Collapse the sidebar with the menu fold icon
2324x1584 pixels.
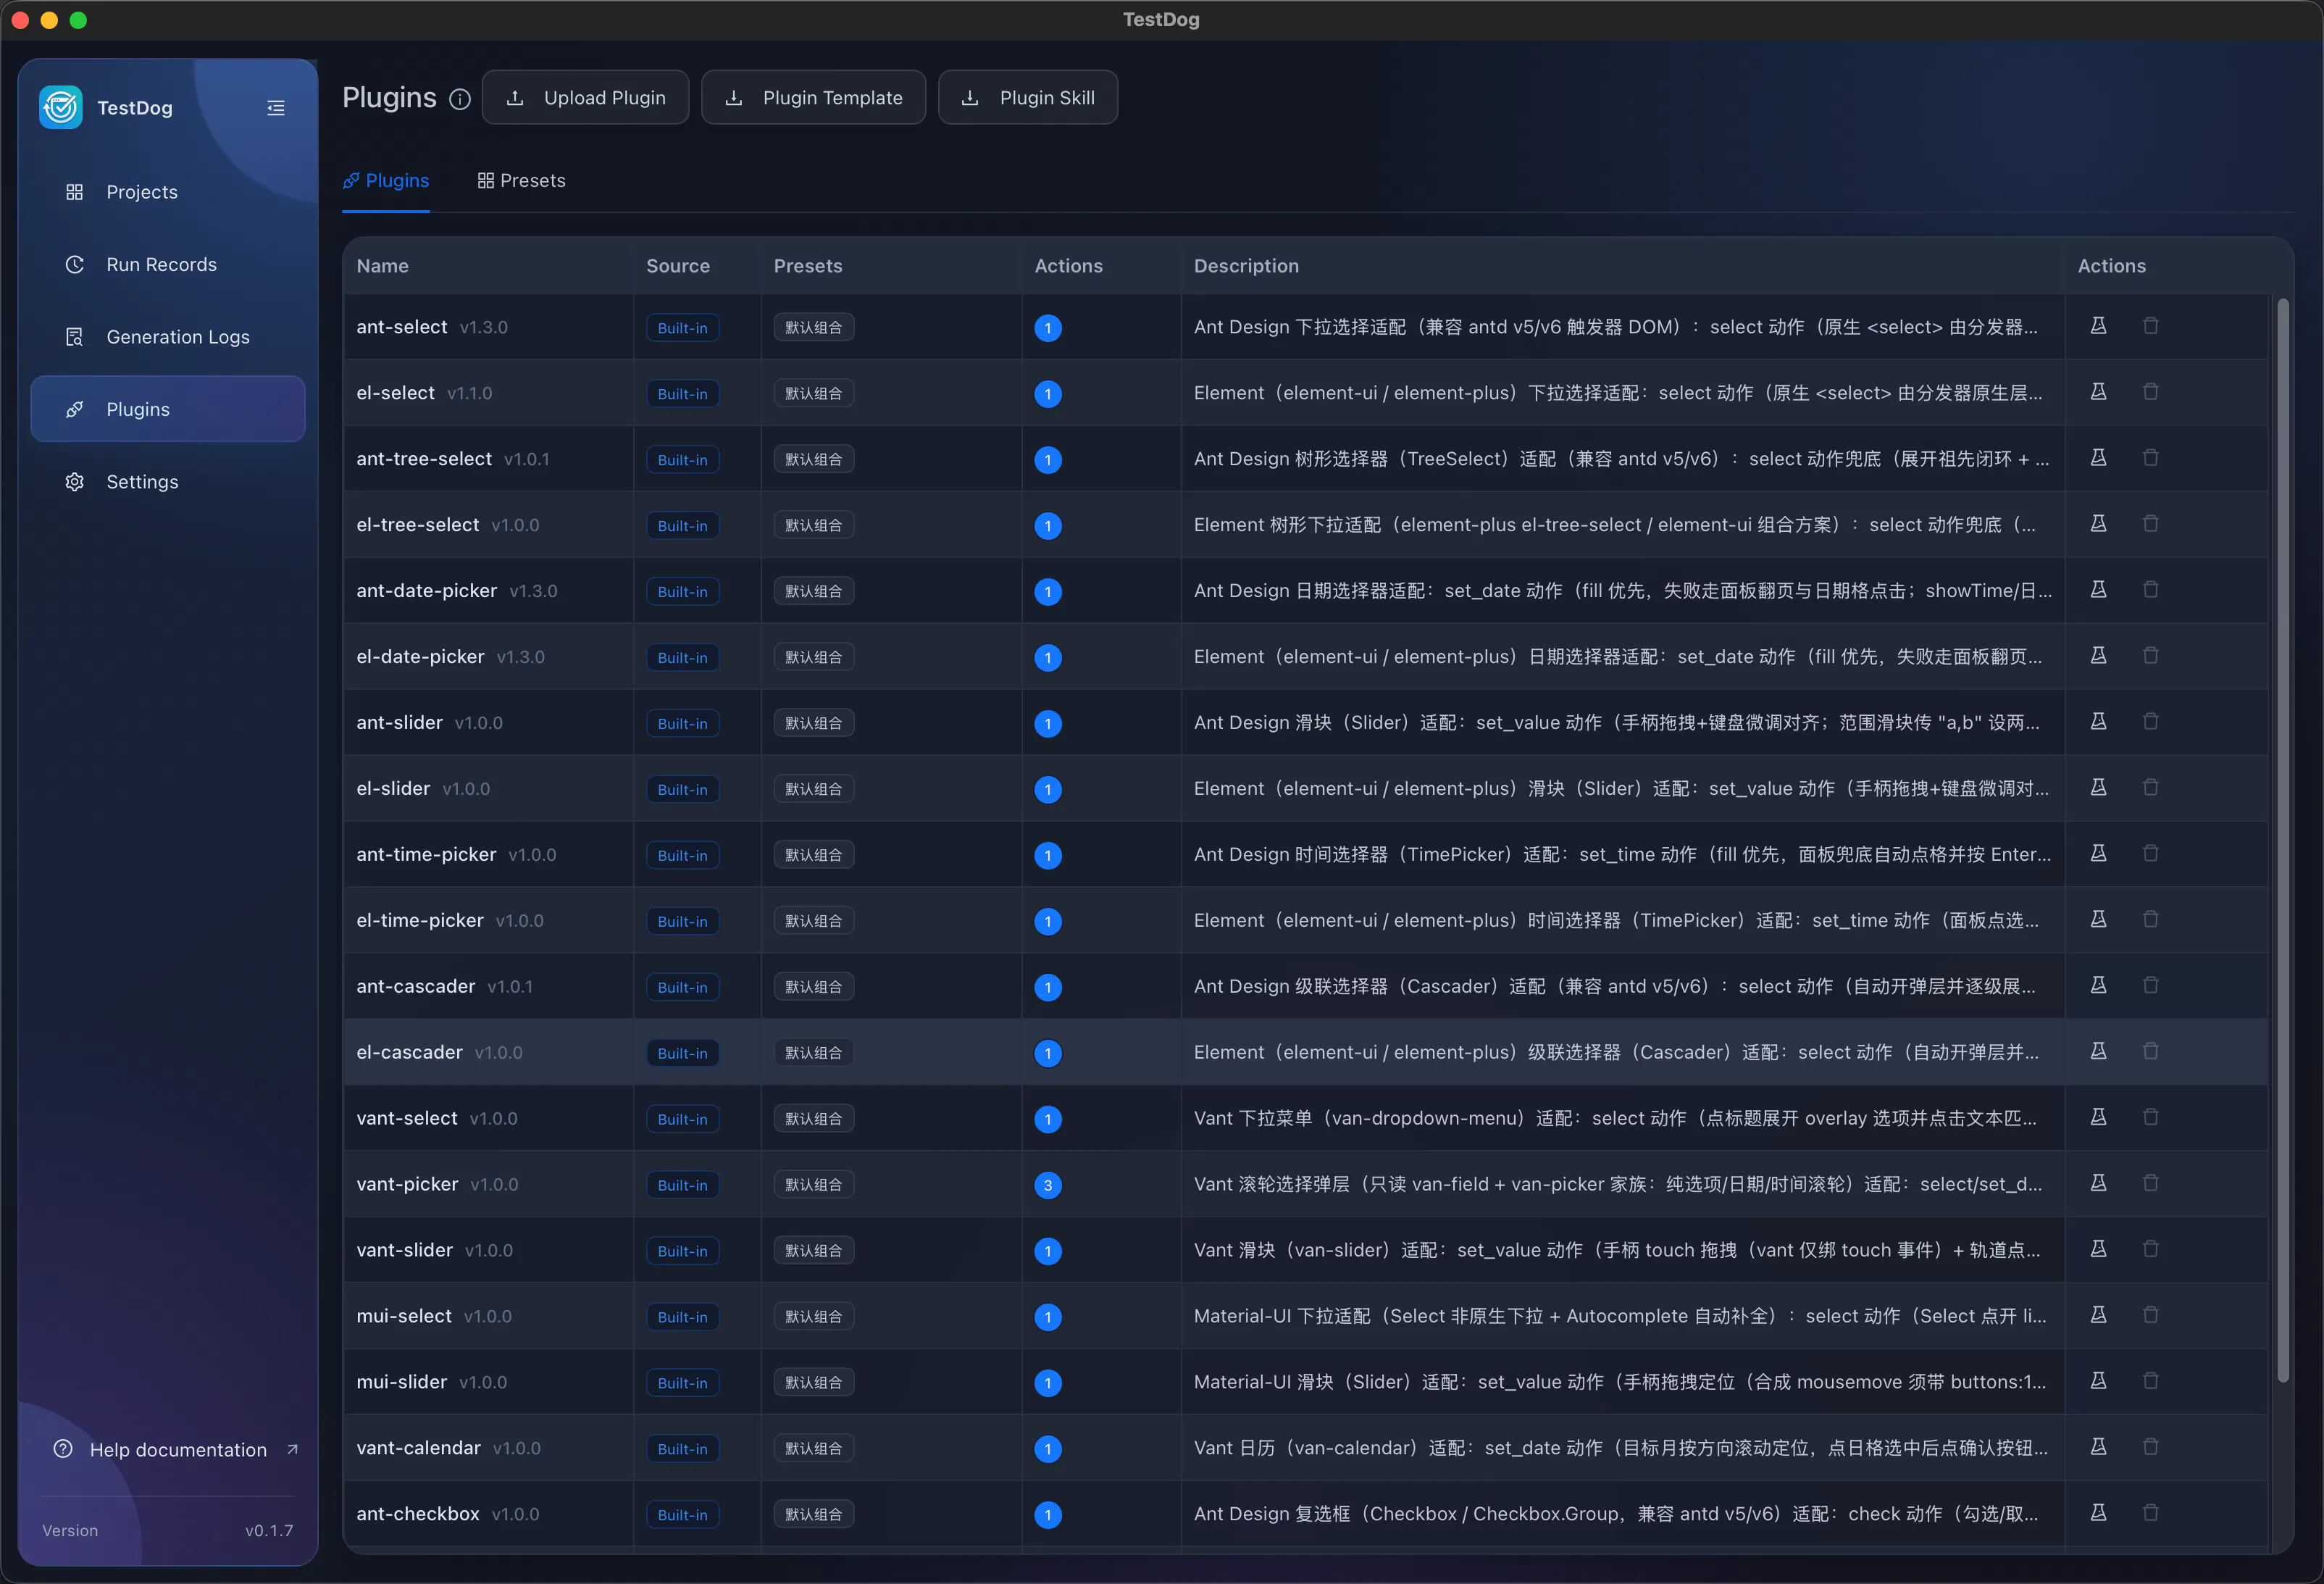[276, 108]
